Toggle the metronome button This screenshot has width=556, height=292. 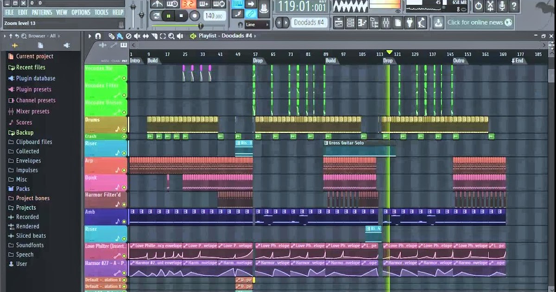tap(157, 4)
